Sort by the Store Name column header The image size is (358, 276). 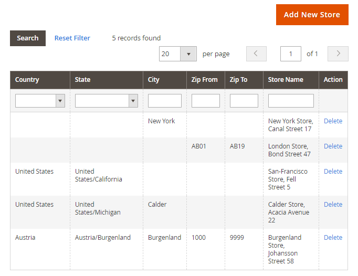click(x=286, y=80)
